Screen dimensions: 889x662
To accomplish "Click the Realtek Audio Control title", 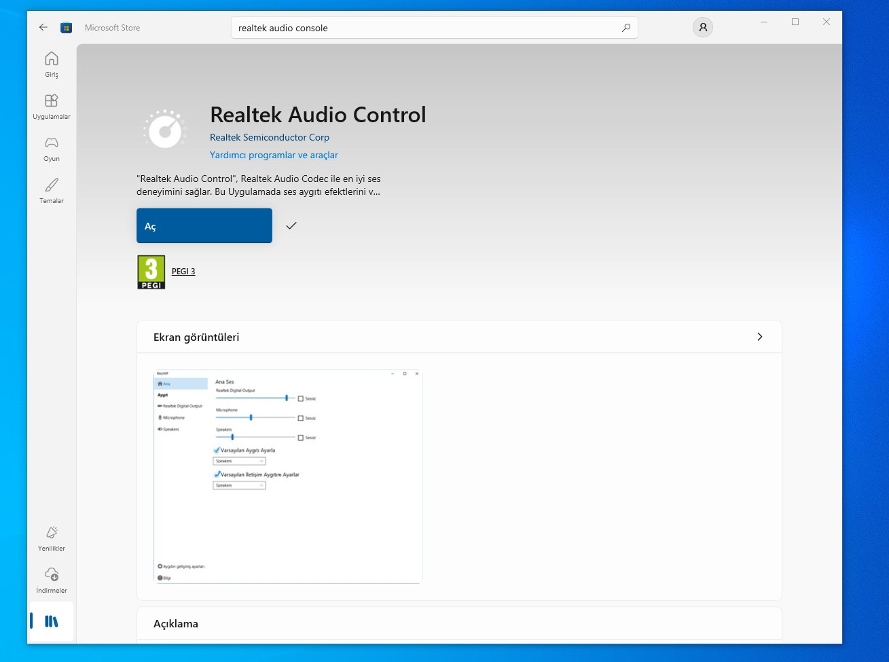I will pyautogui.click(x=318, y=114).
